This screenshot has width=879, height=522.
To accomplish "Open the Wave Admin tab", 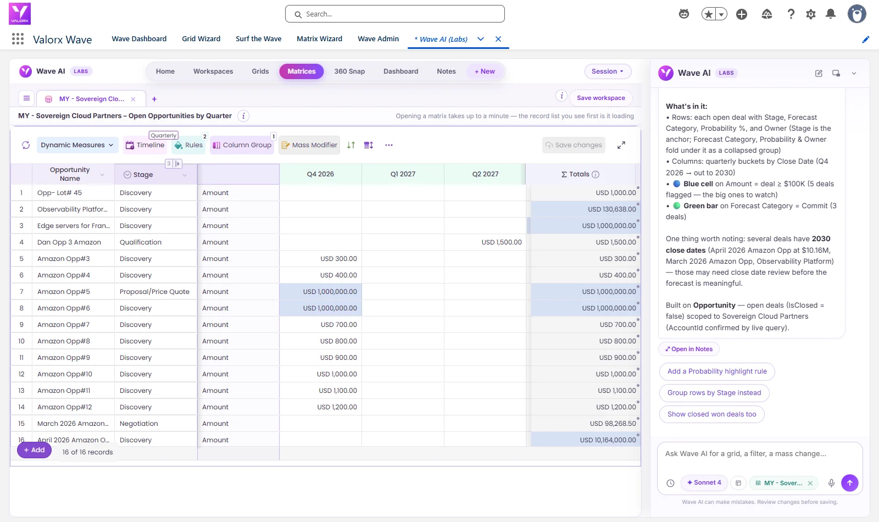I will 378,38.
